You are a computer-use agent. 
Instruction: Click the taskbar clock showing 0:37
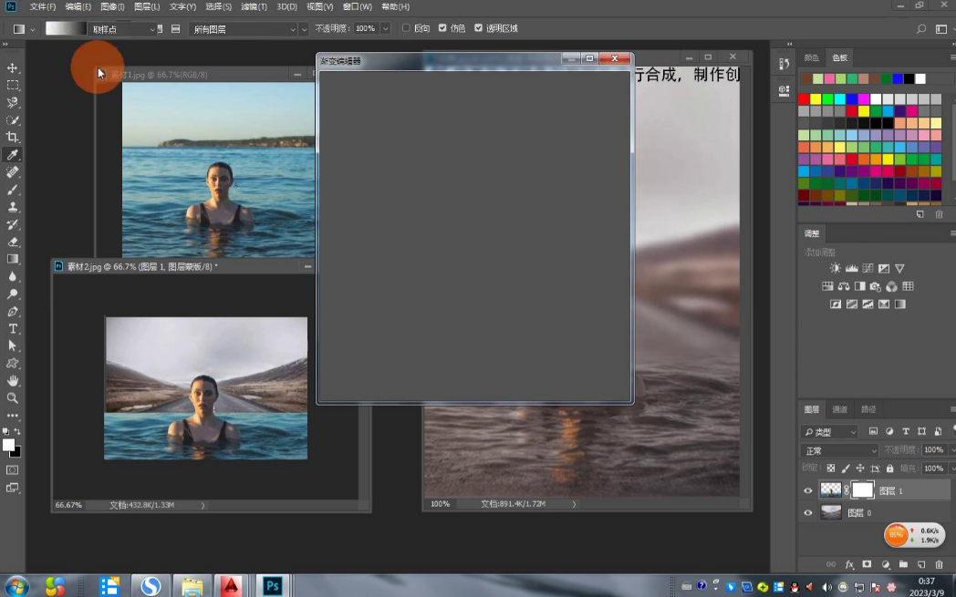coord(927,582)
